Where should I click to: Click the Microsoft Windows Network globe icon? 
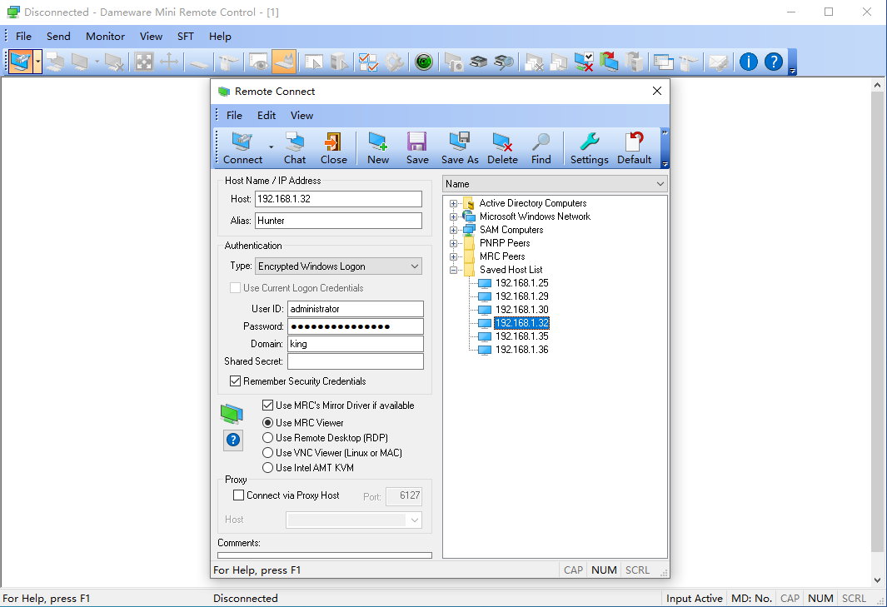pyautogui.click(x=469, y=216)
